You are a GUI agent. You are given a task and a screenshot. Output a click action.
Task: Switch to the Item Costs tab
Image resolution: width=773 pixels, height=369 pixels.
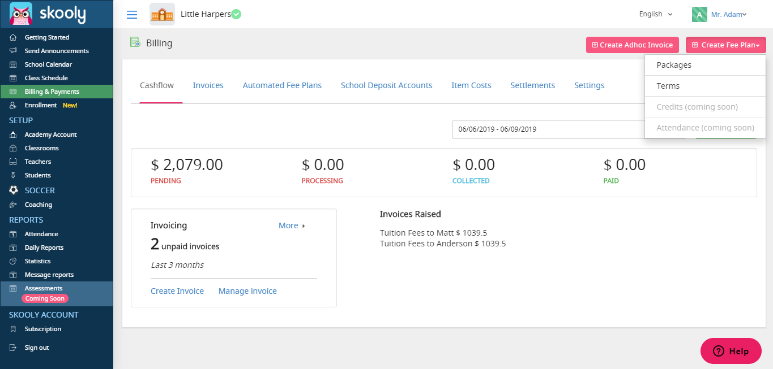[x=471, y=85]
